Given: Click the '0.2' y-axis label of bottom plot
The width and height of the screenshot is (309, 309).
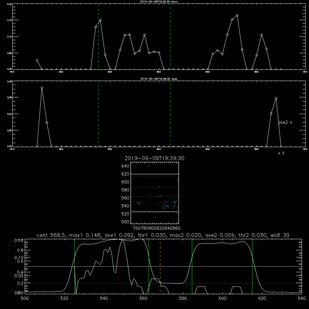Looking at the screenshot, I should (x=20, y=283).
